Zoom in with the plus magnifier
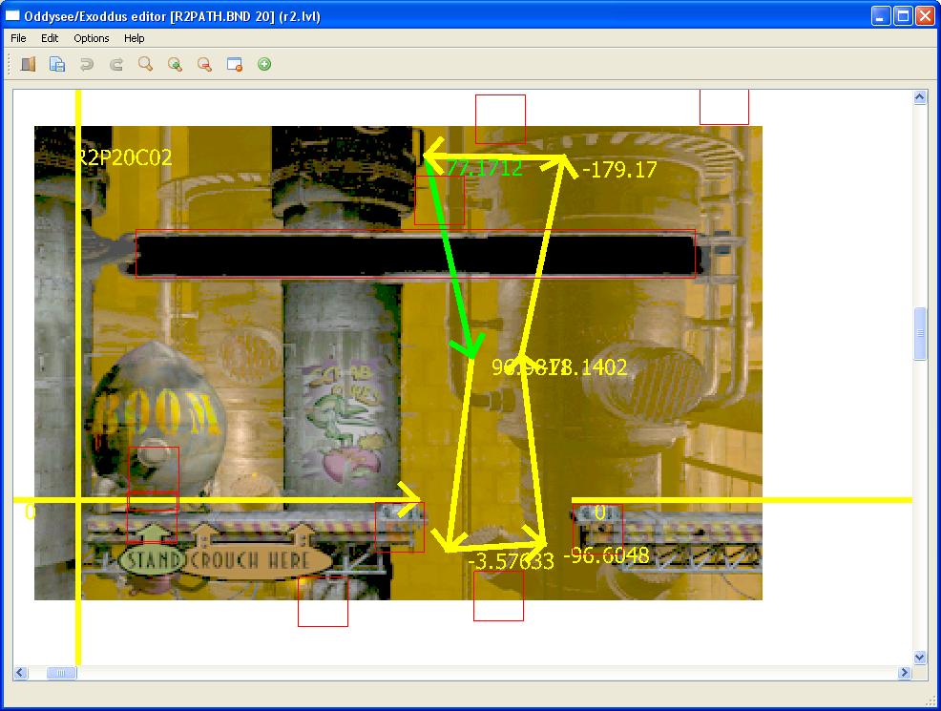941x711 pixels. [175, 65]
